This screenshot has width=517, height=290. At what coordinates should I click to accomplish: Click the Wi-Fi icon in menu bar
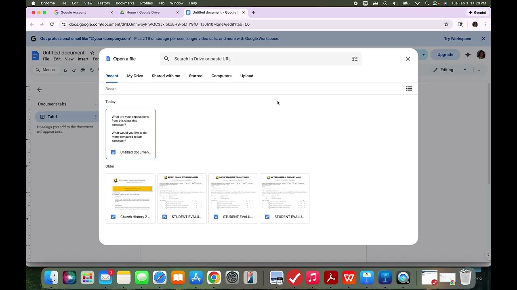pos(417,3)
